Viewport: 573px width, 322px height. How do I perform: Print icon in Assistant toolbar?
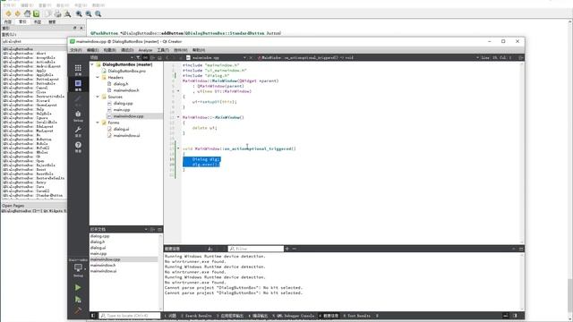click(57, 14)
